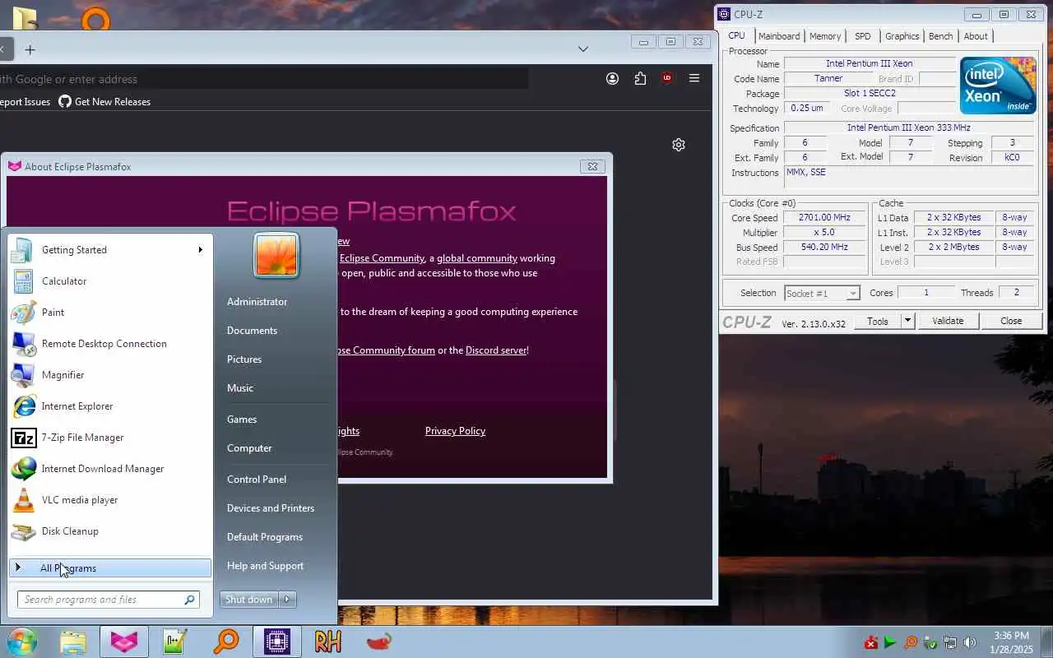Expand All Programs list
Screen dimensions: 1053x658
(x=110, y=568)
